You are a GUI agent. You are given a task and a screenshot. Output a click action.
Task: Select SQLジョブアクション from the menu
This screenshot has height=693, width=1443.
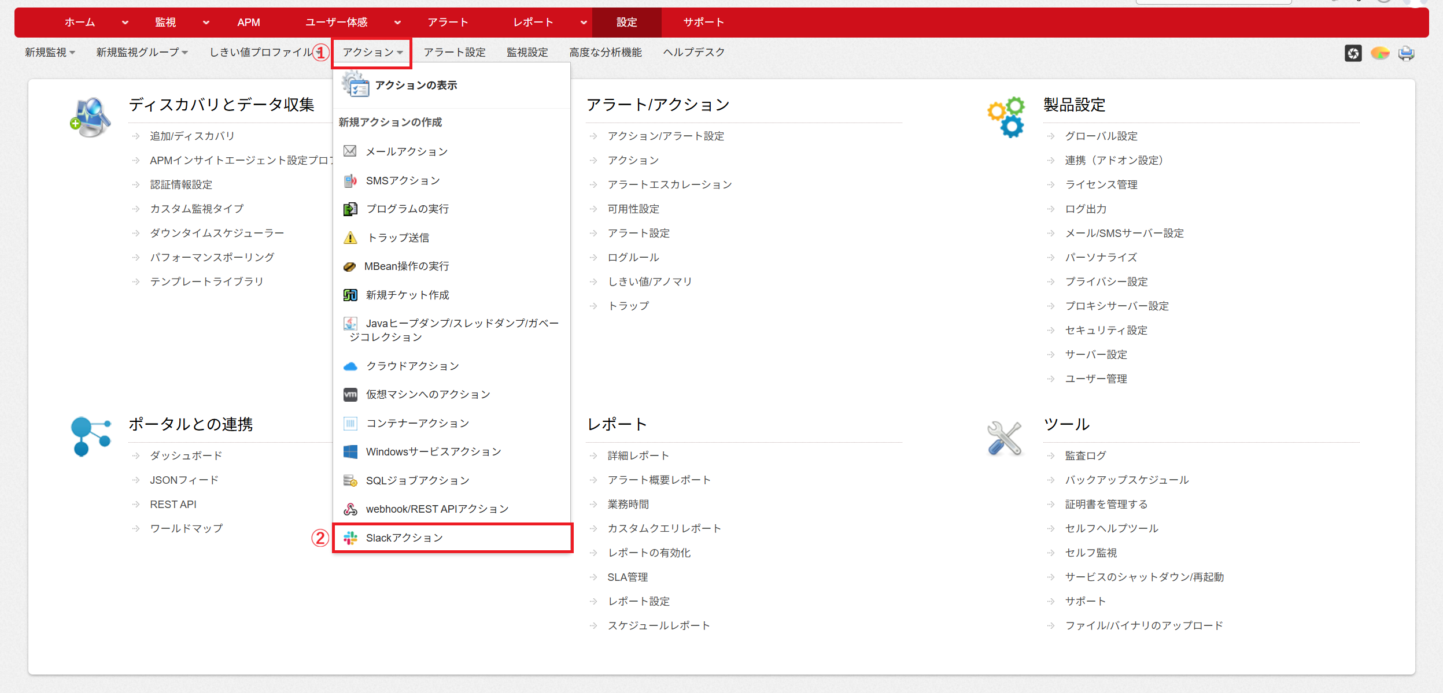pos(417,481)
